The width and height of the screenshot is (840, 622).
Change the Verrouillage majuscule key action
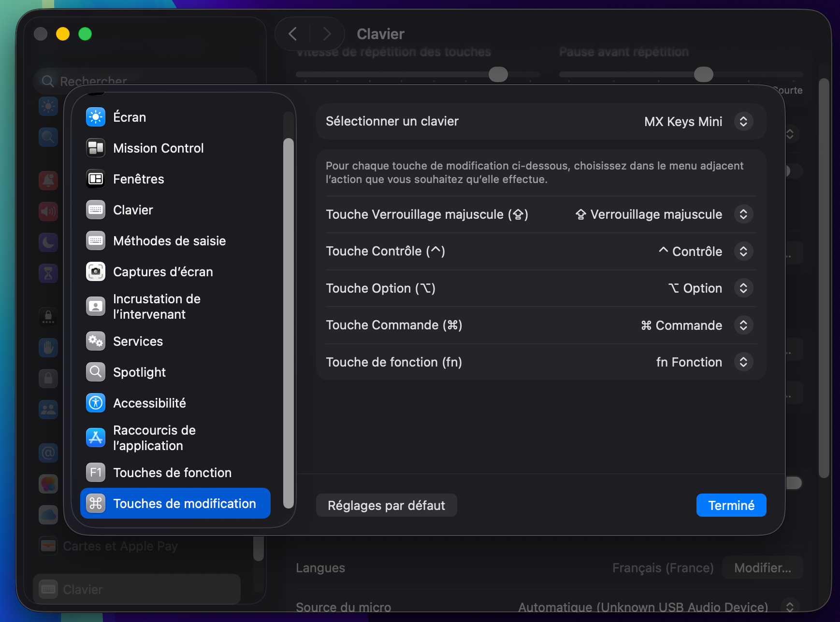coord(743,214)
